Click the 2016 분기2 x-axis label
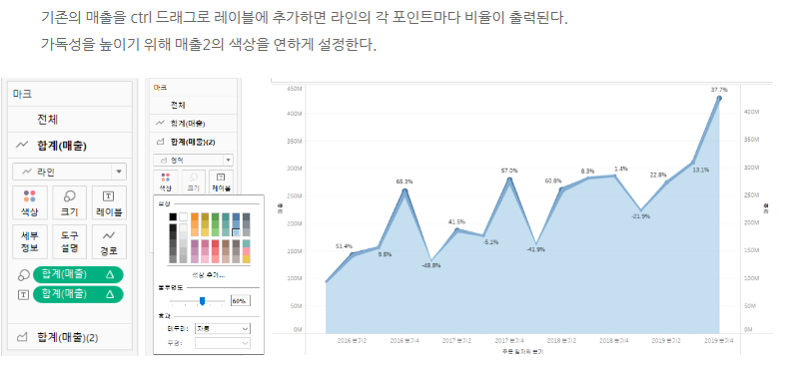800x366 pixels. [x=352, y=340]
